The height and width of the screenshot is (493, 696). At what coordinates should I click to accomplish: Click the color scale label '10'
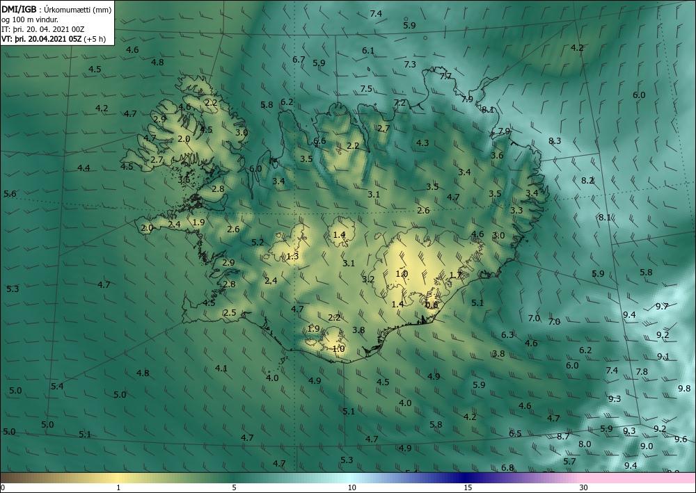point(351,487)
